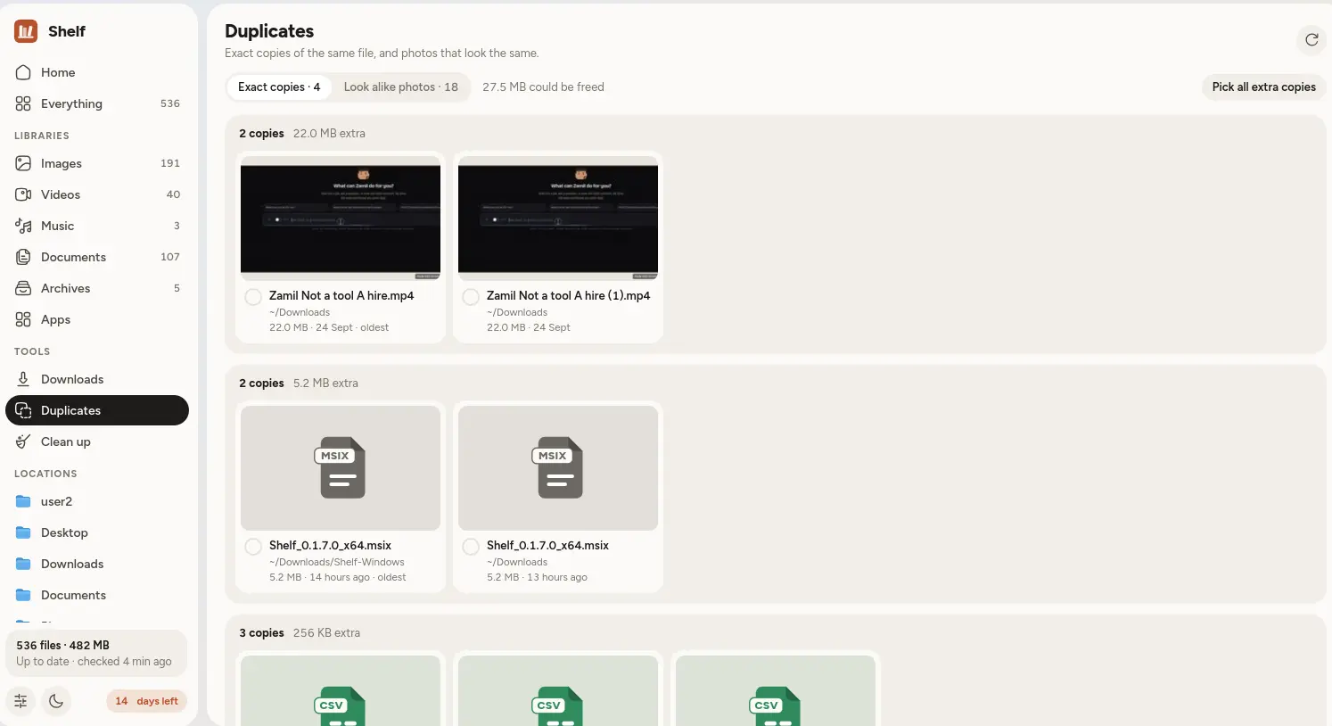
Task: Open the Downloads location in the sidebar
Action: [97, 564]
